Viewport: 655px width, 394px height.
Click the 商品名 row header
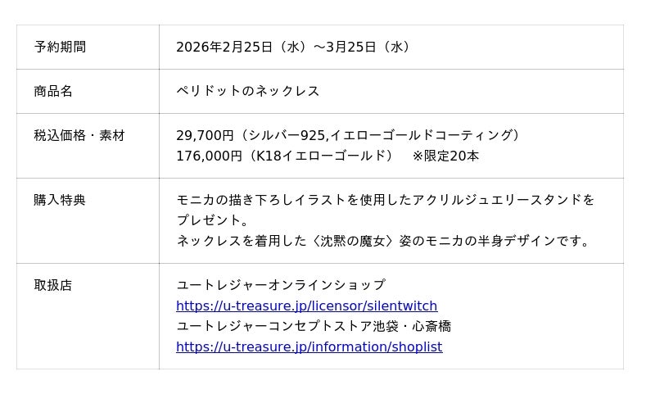53,91
